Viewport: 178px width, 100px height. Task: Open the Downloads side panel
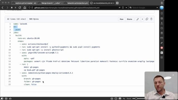(162, 23)
